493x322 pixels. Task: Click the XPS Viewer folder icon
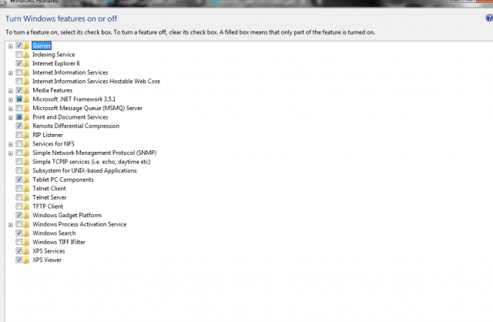(26, 260)
